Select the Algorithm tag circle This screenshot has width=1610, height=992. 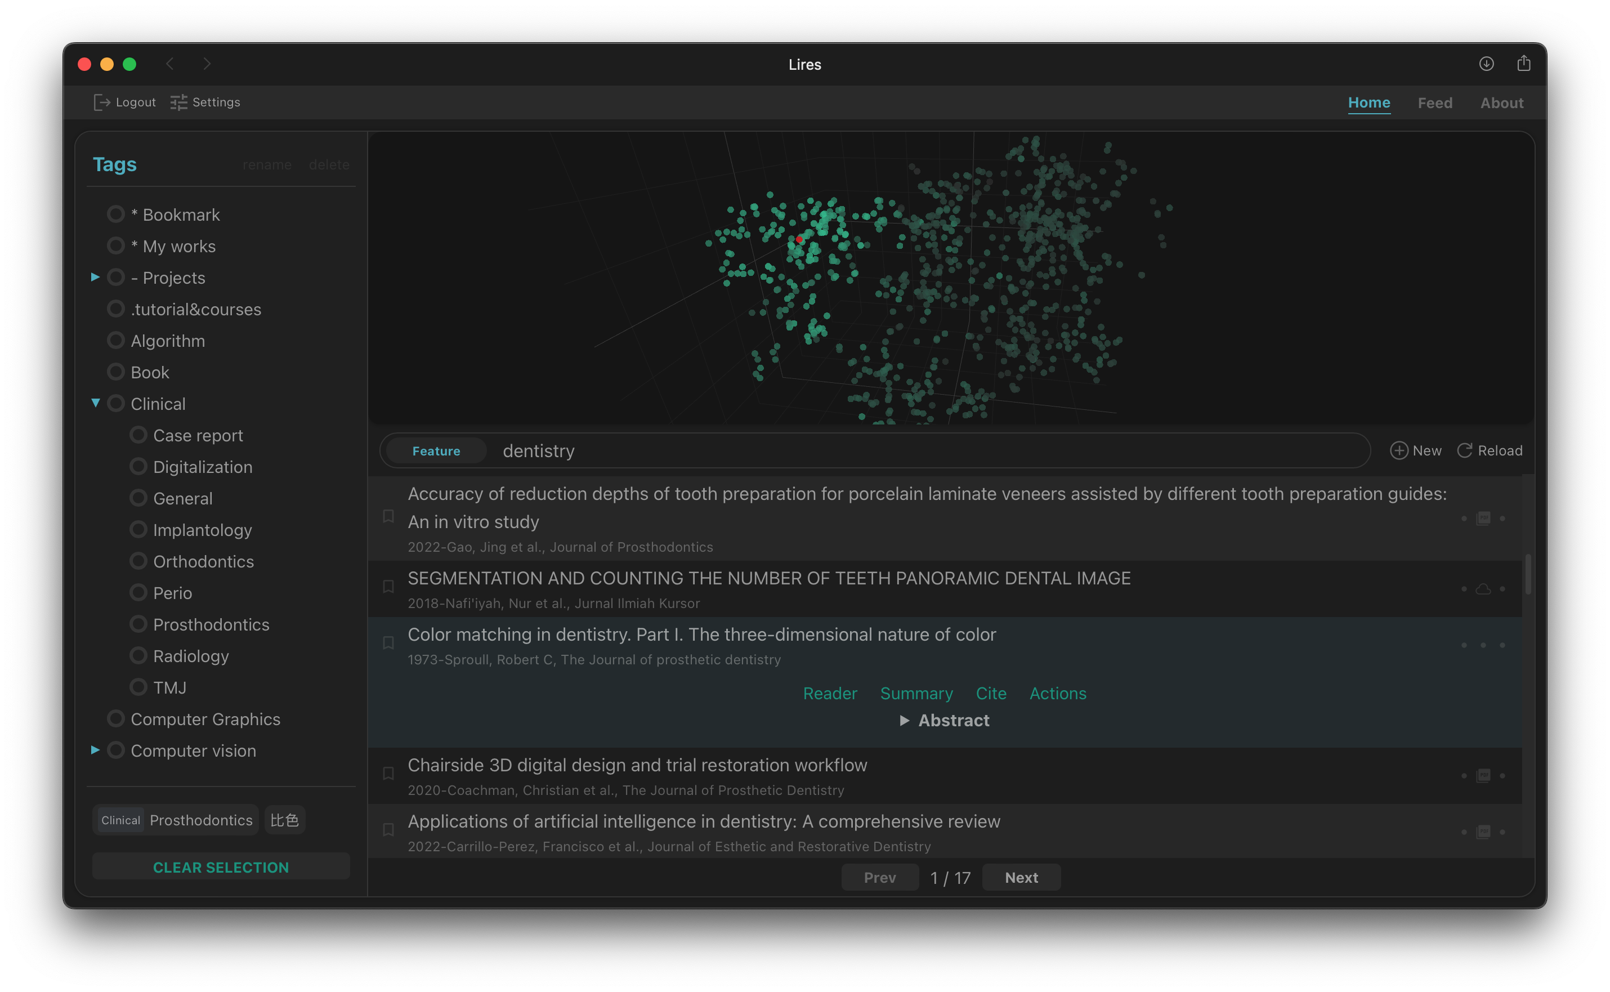tap(116, 341)
